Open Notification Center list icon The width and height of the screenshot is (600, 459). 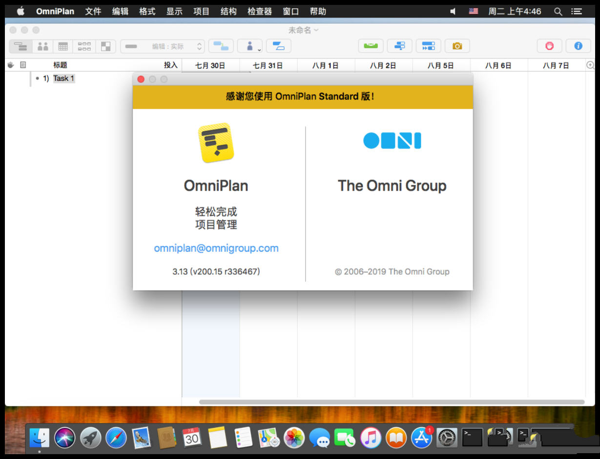(x=577, y=11)
